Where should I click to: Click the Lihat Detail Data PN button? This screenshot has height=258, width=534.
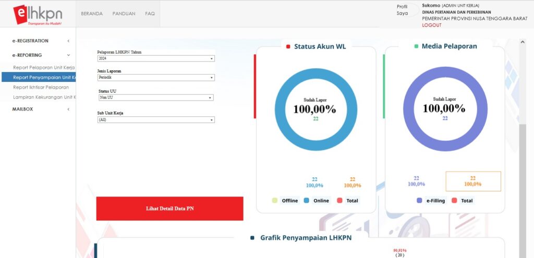[169, 208]
